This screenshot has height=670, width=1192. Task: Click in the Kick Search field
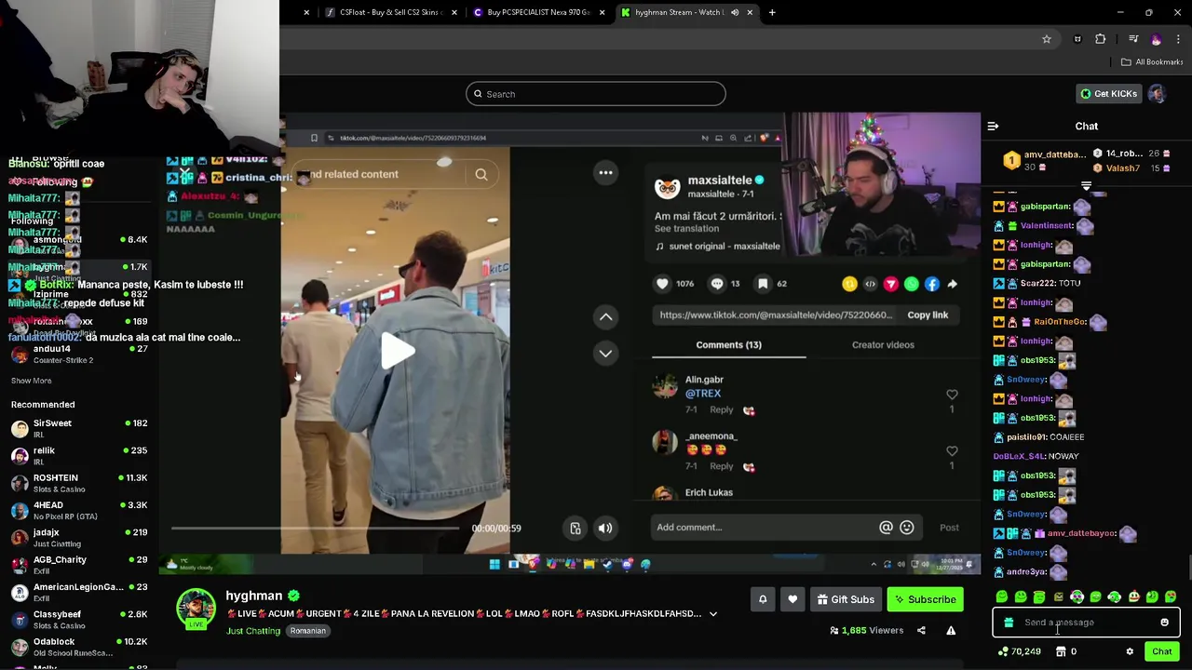click(596, 94)
